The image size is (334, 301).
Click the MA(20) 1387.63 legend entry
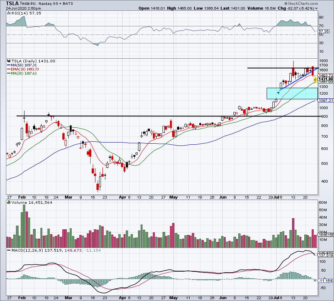(x=22, y=73)
